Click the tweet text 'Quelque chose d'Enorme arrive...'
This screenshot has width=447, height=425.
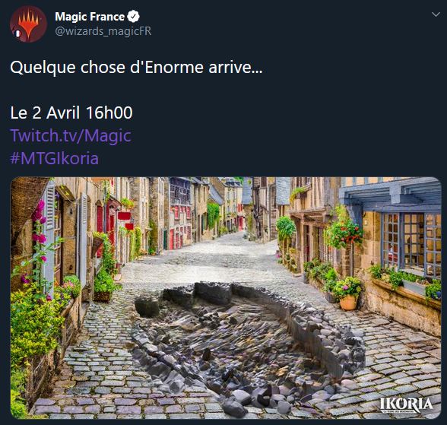tap(136, 68)
